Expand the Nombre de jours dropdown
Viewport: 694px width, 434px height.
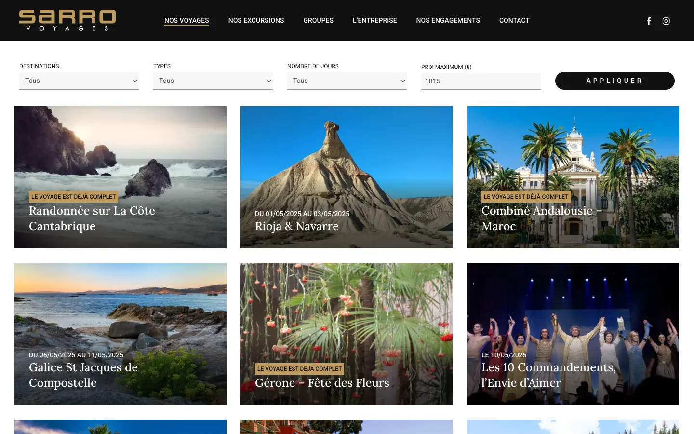(x=347, y=81)
